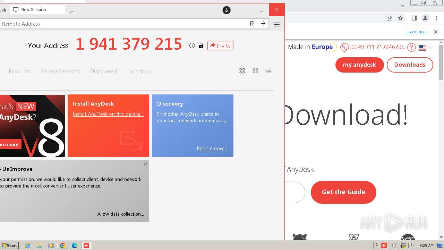Click the lock icon beside the address

tap(201, 45)
